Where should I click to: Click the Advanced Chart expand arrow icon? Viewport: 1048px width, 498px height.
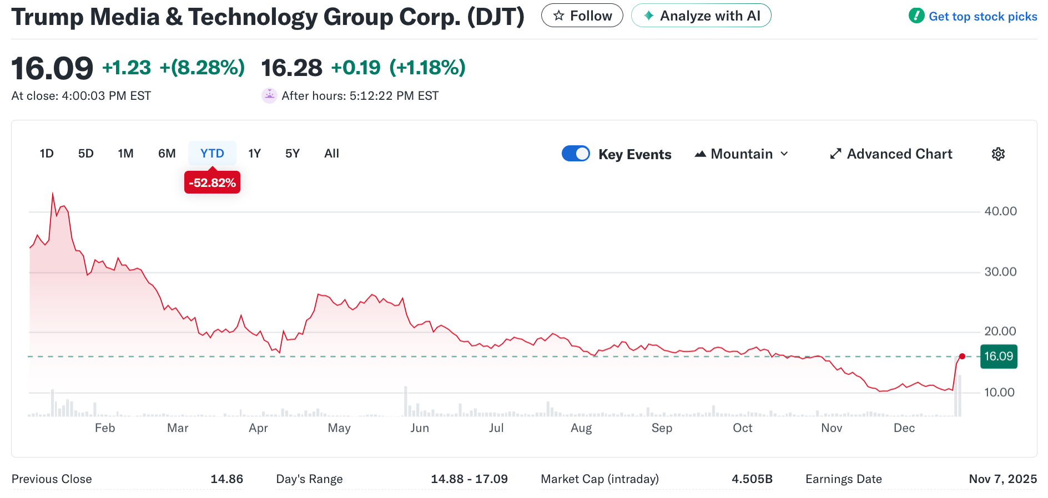pyautogui.click(x=835, y=154)
